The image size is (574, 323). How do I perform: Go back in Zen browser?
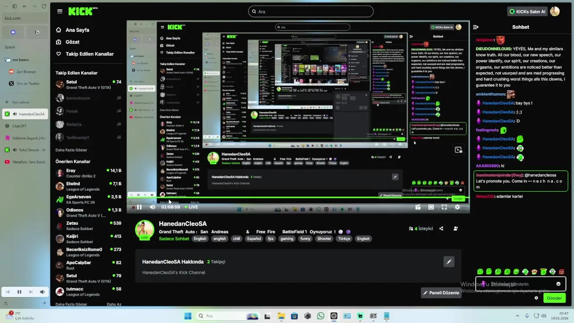tap(25, 6)
